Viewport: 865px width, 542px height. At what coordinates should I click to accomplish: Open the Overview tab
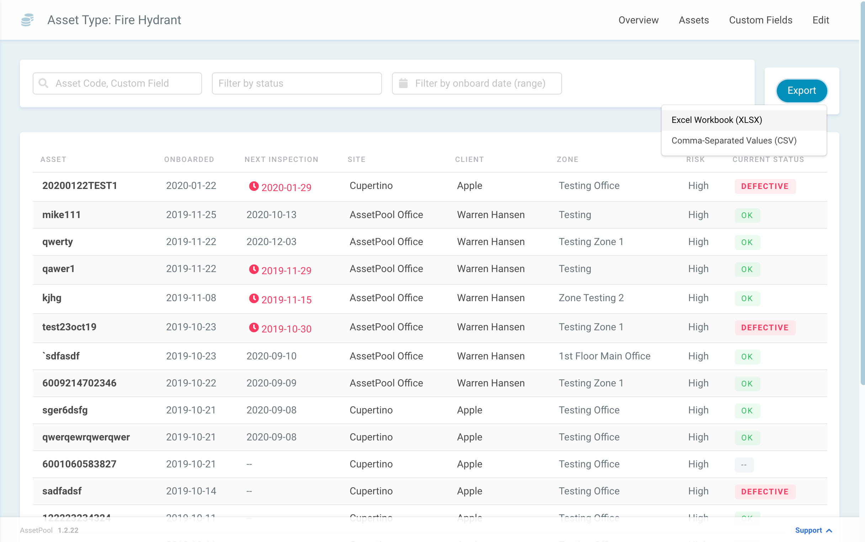[x=638, y=20]
